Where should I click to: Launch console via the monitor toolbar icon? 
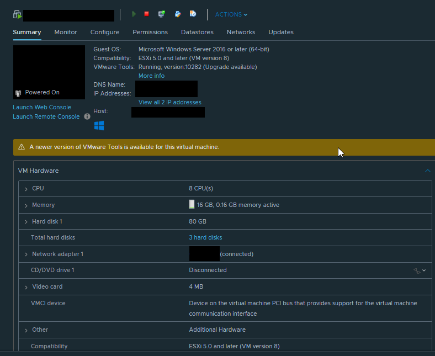pos(161,14)
